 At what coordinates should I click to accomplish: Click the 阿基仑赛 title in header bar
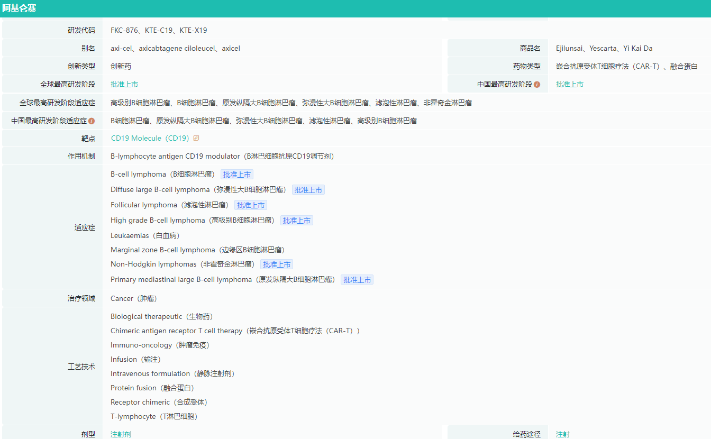(x=19, y=8)
